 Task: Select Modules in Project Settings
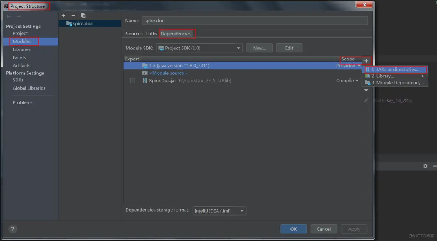[22, 42]
